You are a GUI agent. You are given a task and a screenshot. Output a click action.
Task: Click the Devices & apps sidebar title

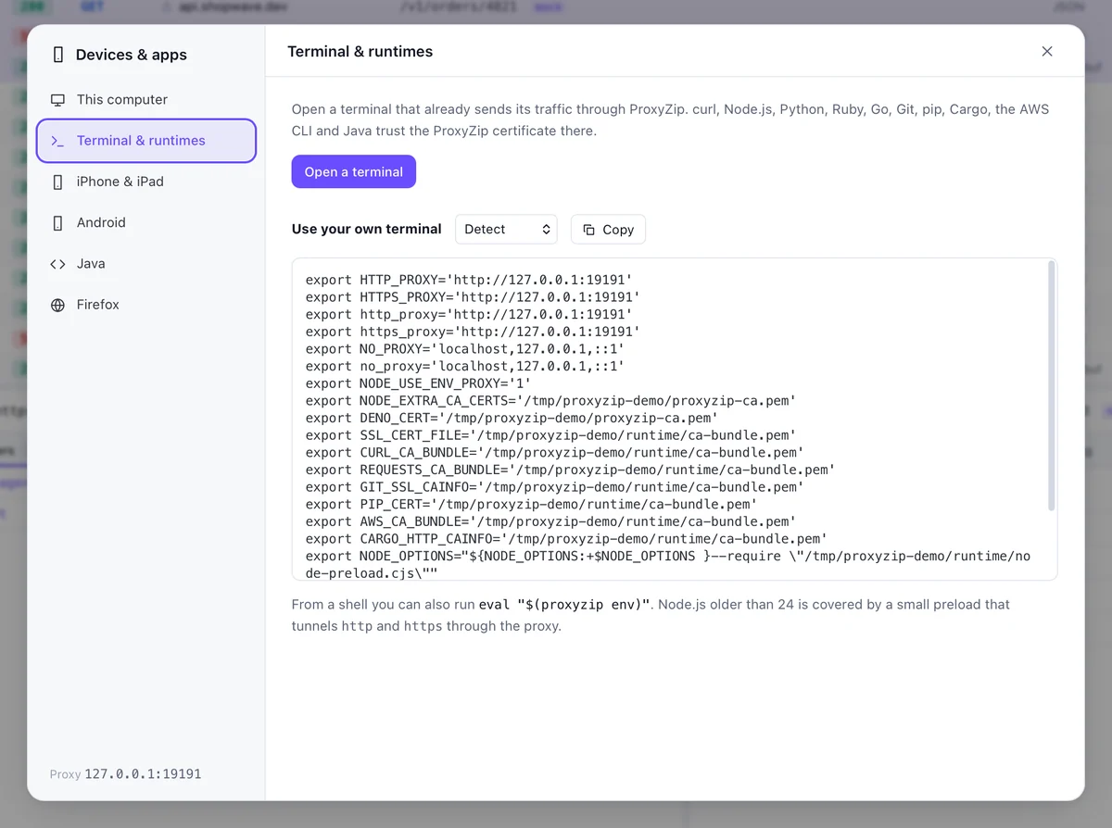(132, 55)
